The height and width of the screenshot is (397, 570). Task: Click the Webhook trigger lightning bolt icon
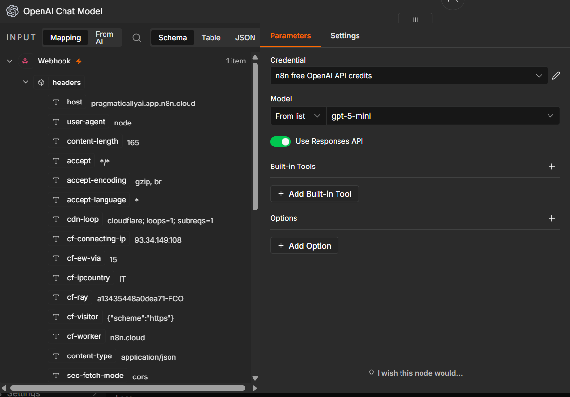click(x=79, y=61)
